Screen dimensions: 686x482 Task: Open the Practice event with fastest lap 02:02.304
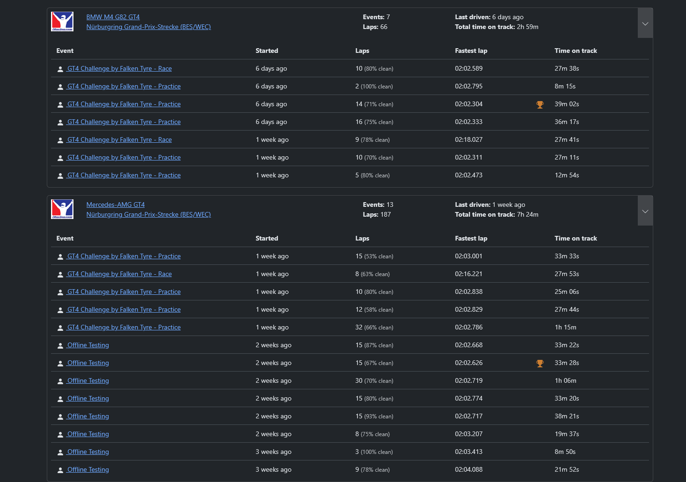(x=124, y=104)
